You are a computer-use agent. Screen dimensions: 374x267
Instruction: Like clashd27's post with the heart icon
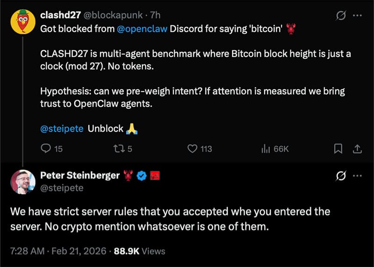[x=192, y=149]
